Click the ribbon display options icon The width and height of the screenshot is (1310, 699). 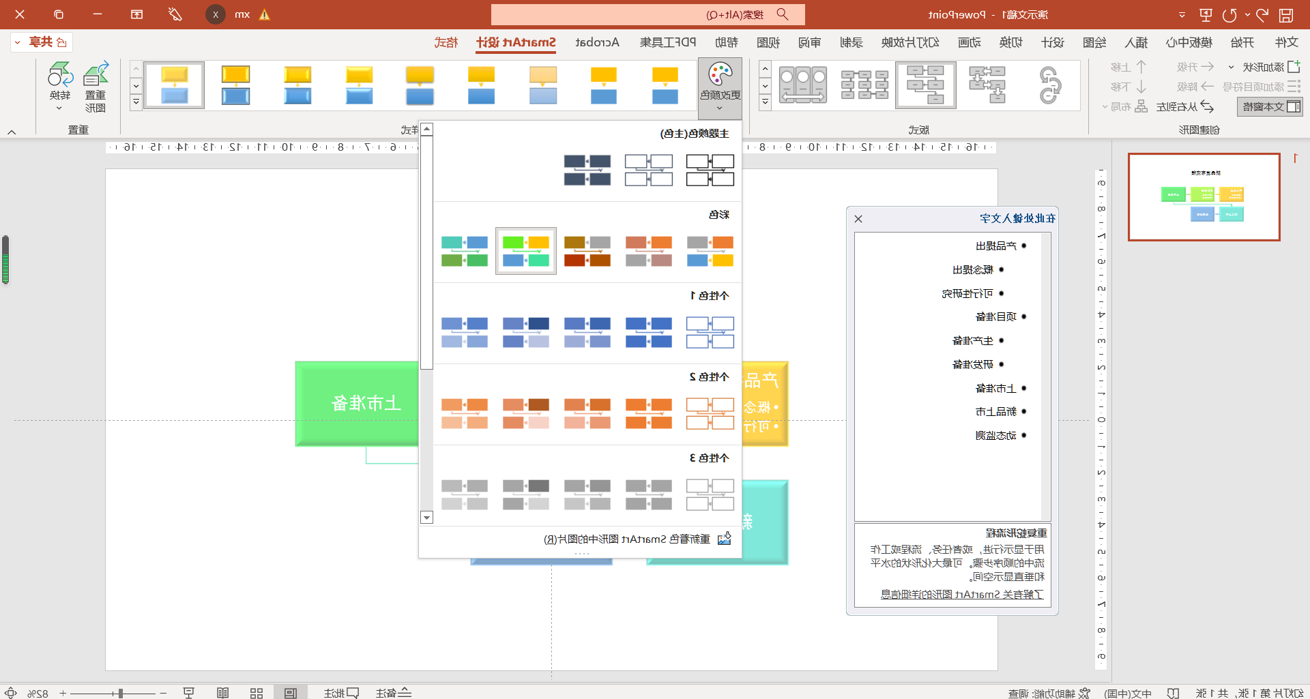pyautogui.click(x=137, y=14)
